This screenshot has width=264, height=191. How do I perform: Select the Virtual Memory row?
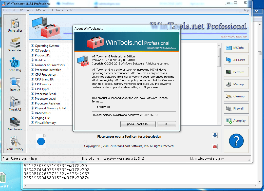coord(44,123)
